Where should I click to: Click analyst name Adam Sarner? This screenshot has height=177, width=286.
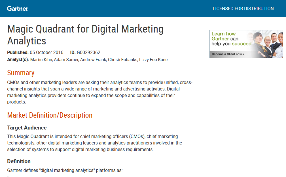click(66, 60)
